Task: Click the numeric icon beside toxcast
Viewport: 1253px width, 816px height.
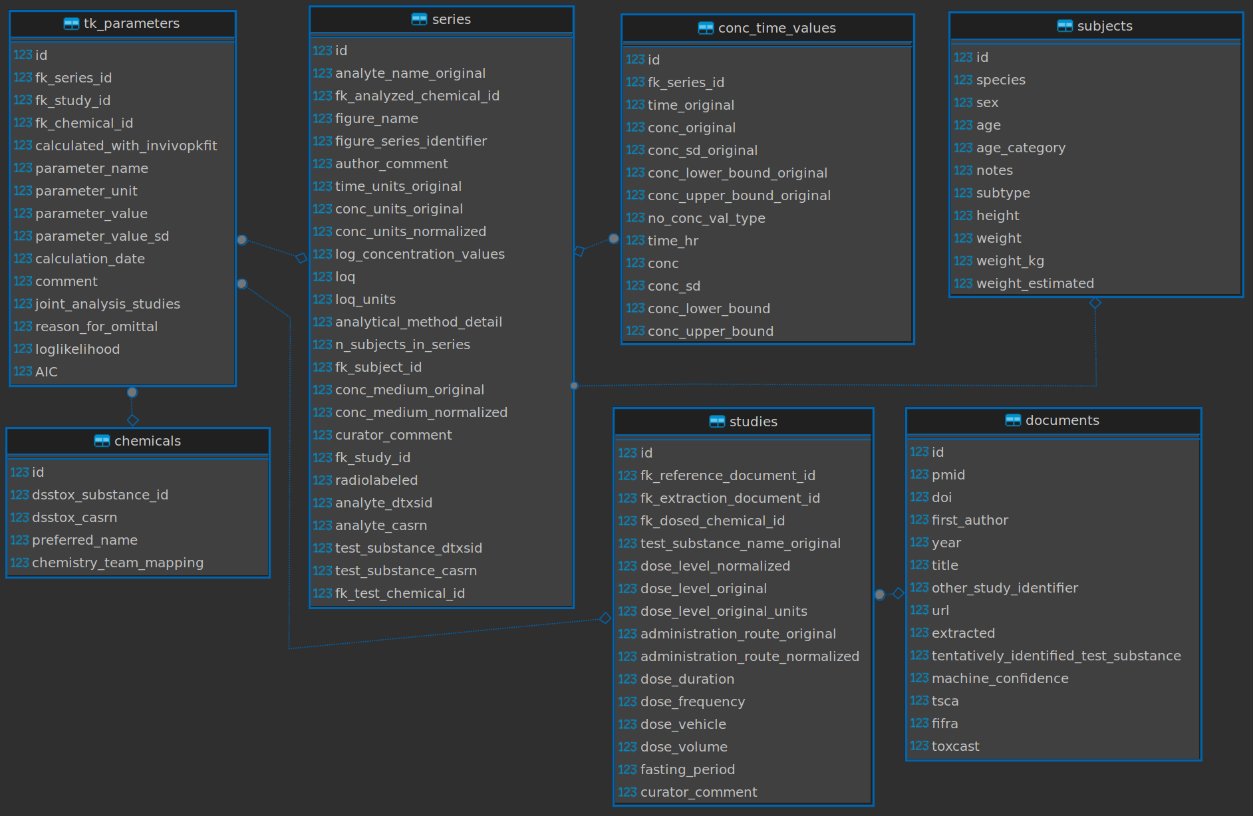Action: [x=919, y=746]
